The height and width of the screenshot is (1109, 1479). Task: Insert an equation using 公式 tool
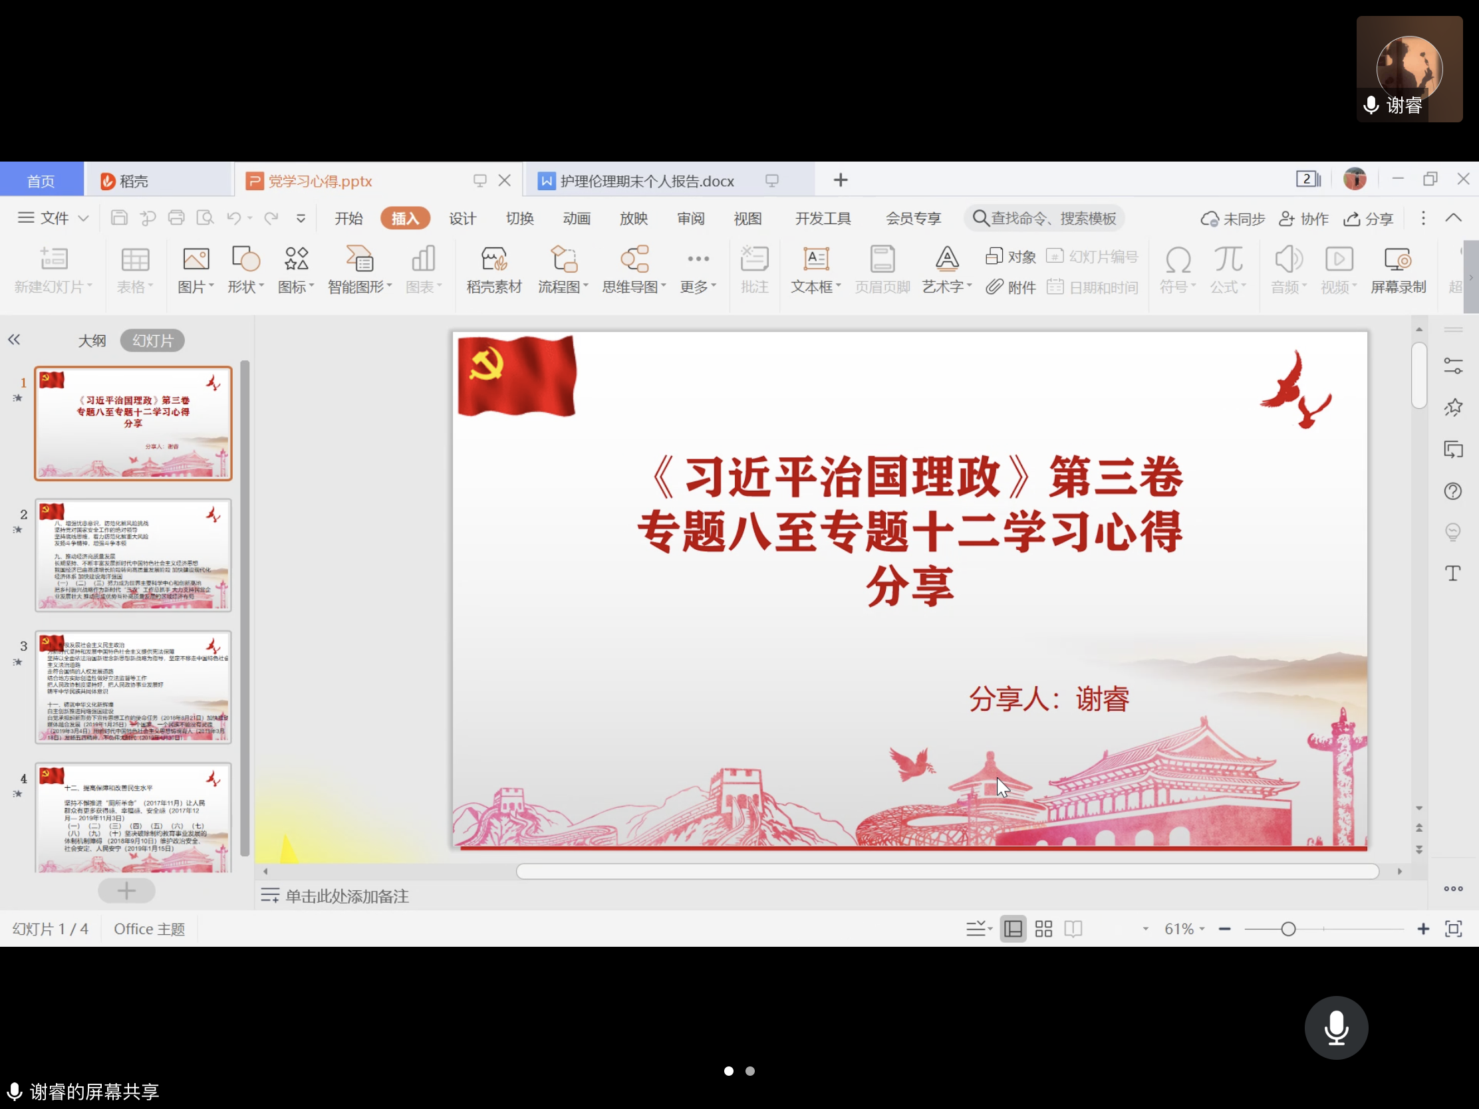tap(1227, 270)
